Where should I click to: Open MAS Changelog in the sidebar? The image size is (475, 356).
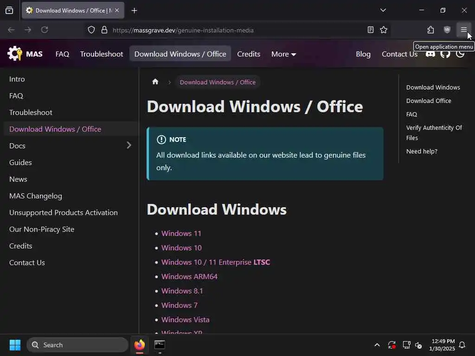pyautogui.click(x=35, y=196)
